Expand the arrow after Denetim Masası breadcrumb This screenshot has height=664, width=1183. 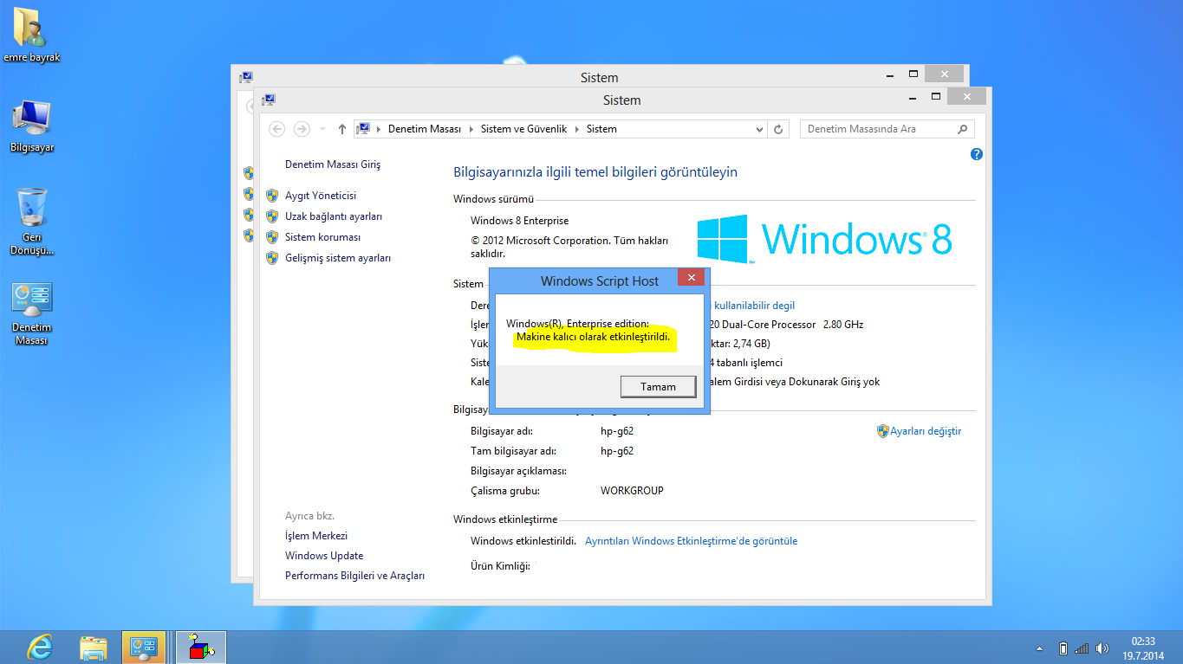point(471,129)
